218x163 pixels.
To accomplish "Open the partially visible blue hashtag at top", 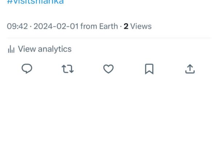I will [x=35, y=2].
